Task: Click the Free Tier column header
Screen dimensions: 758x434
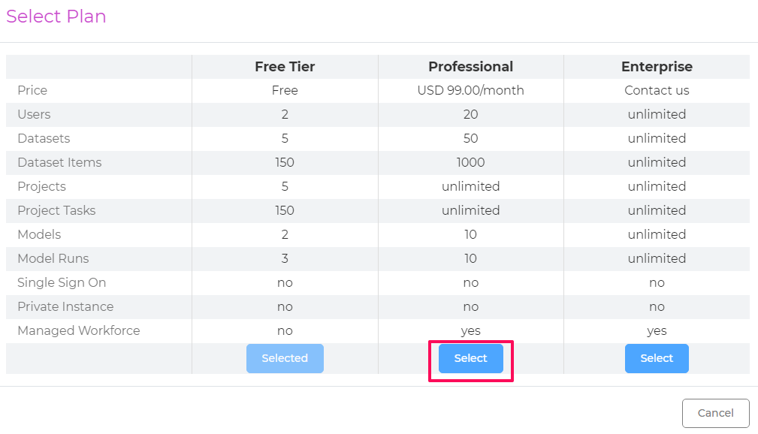Action: (285, 67)
